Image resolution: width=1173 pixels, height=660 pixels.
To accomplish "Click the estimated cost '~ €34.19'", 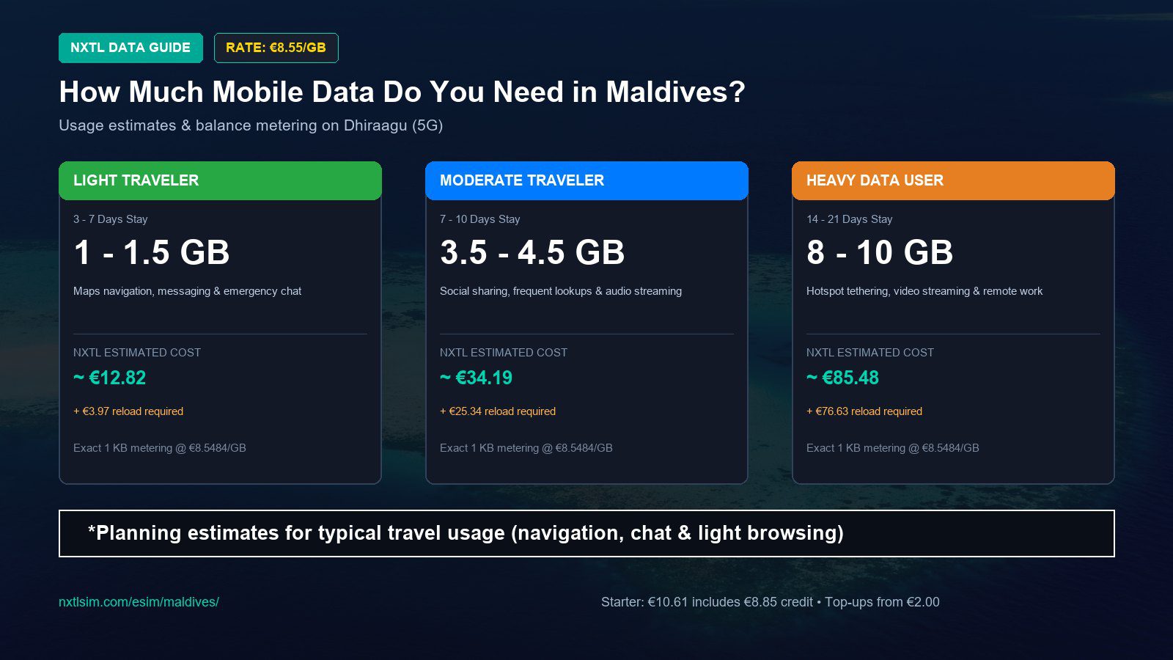I will (x=476, y=378).
